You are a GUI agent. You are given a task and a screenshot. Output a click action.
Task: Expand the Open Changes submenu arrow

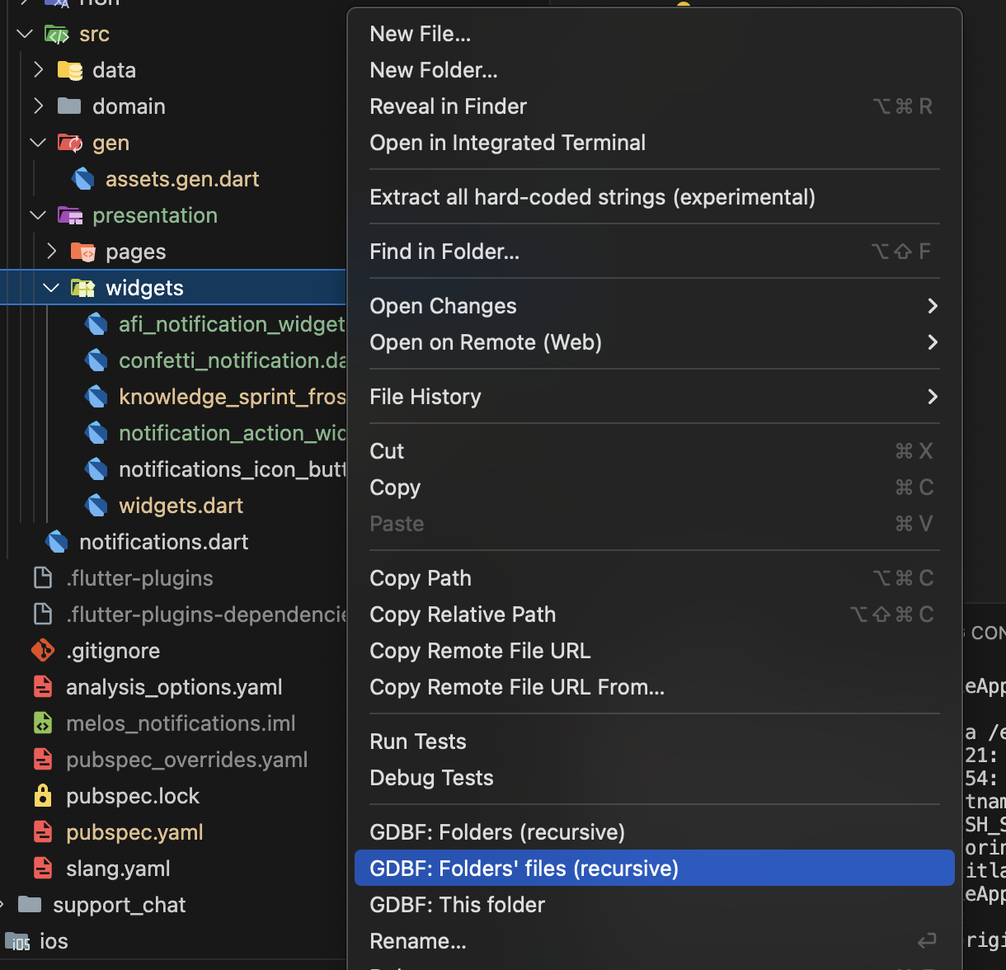(x=932, y=306)
